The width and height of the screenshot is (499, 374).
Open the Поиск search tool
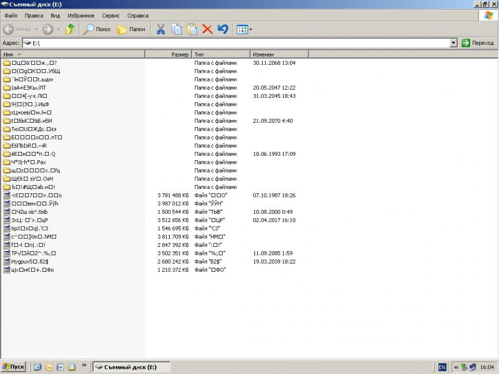coord(97,29)
